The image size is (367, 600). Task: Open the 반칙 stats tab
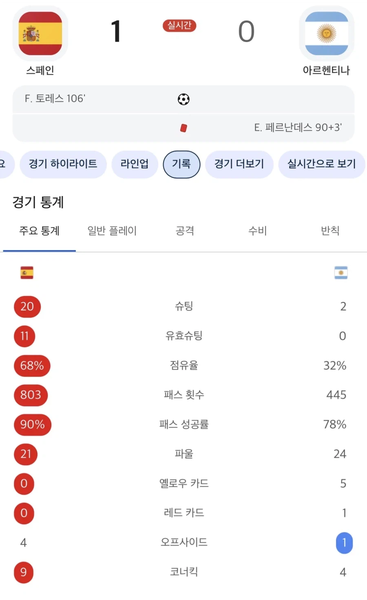click(330, 231)
